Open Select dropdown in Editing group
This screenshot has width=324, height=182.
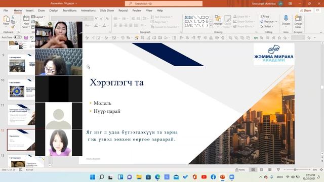point(267,26)
